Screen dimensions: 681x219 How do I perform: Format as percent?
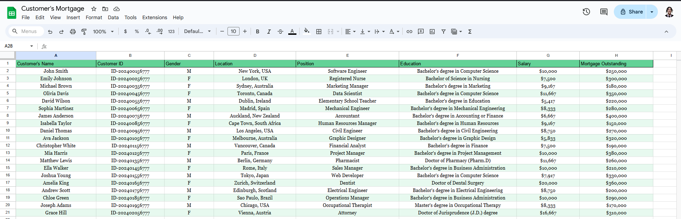pyautogui.click(x=137, y=32)
